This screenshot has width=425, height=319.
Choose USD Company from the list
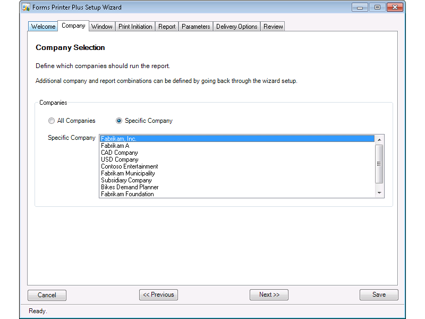[237, 159]
